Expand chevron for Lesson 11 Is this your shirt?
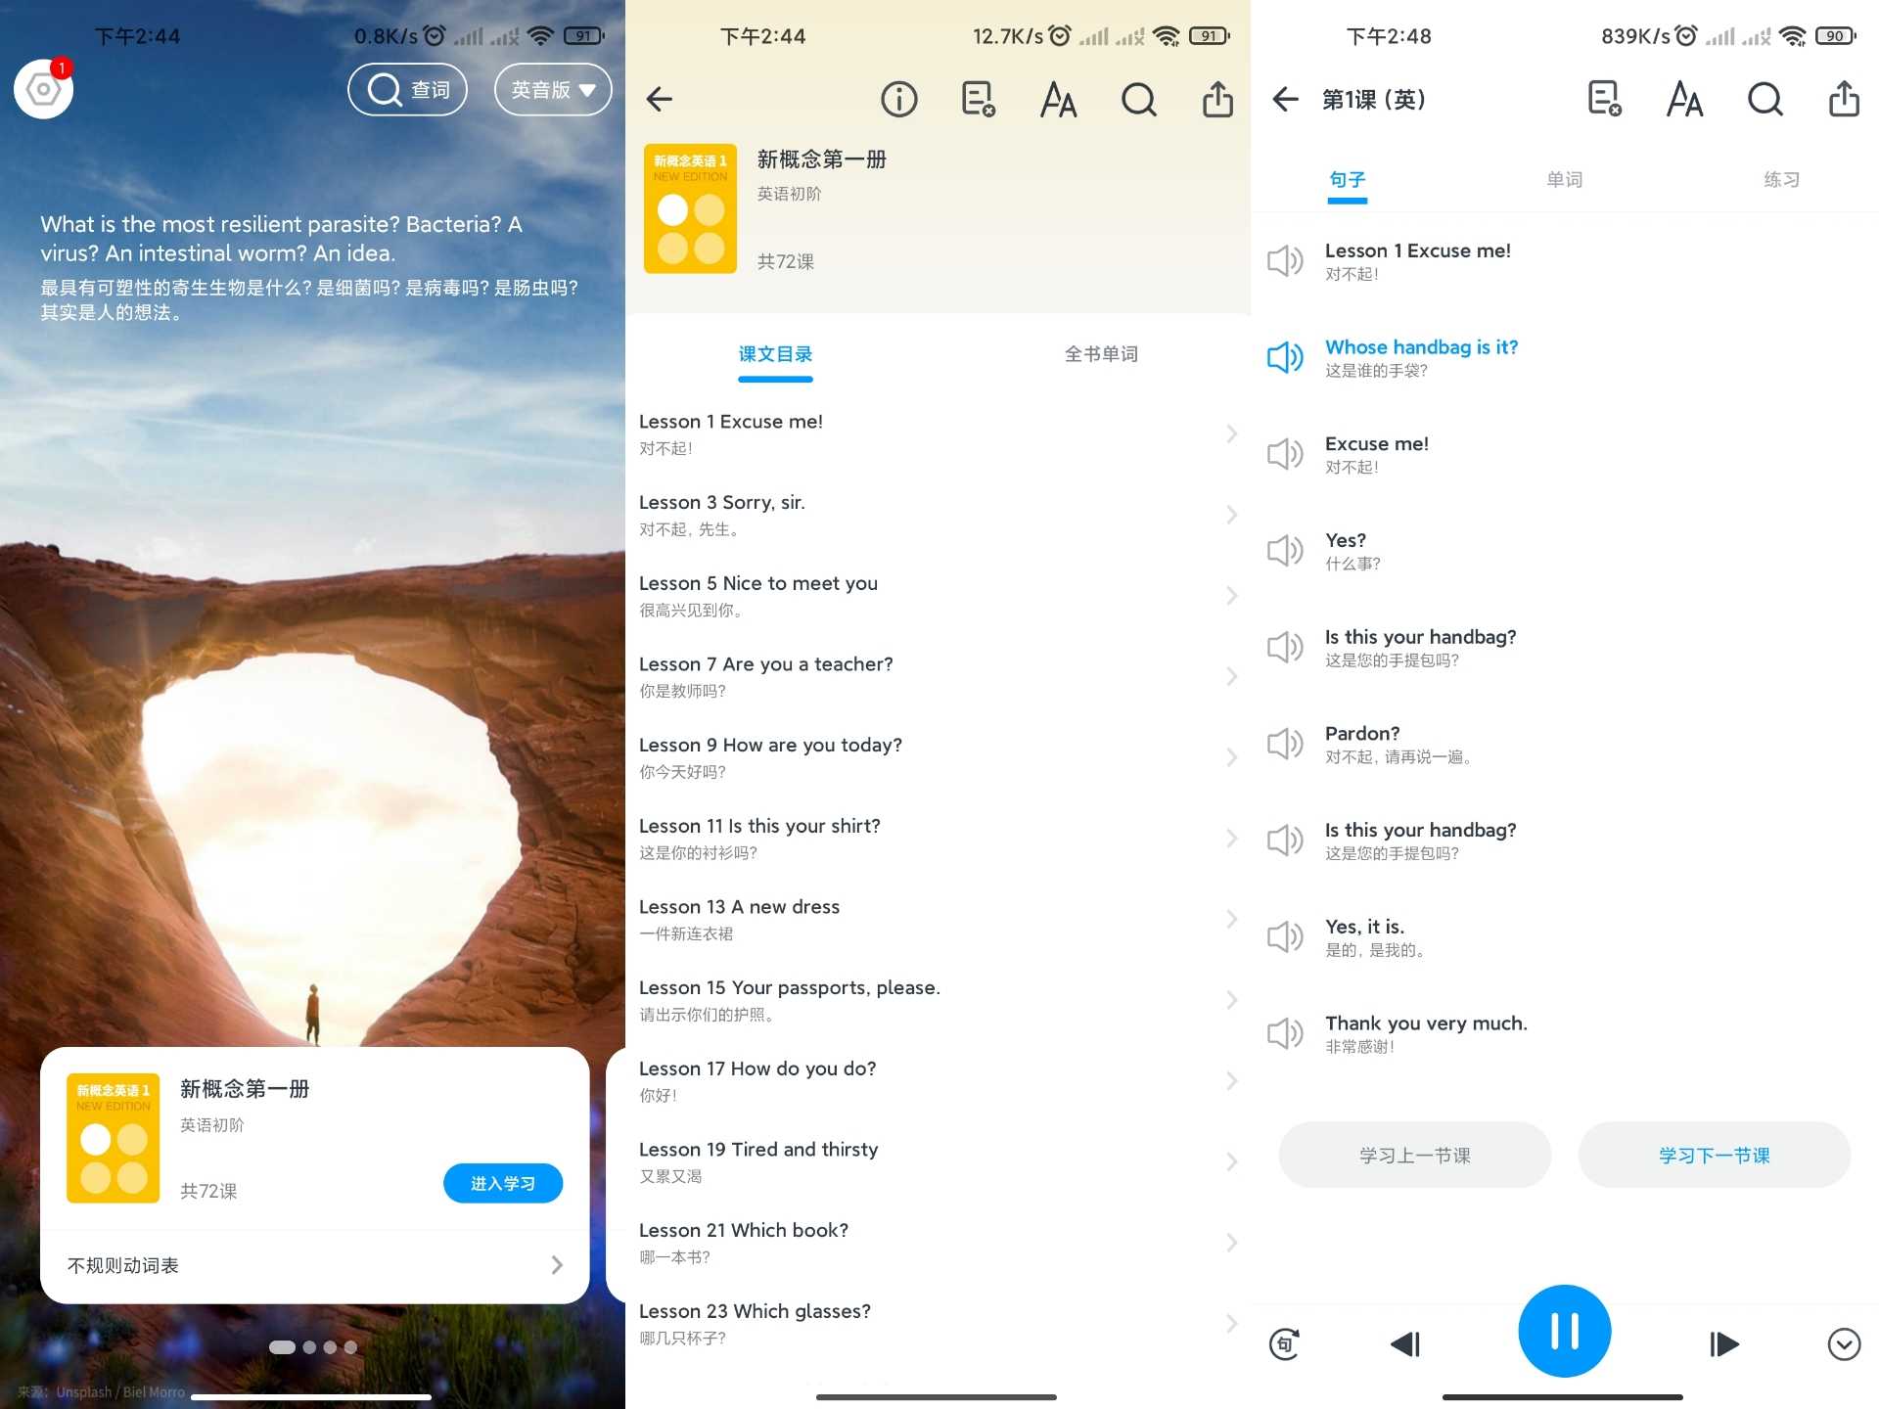The height and width of the screenshot is (1409, 1879). [1232, 839]
